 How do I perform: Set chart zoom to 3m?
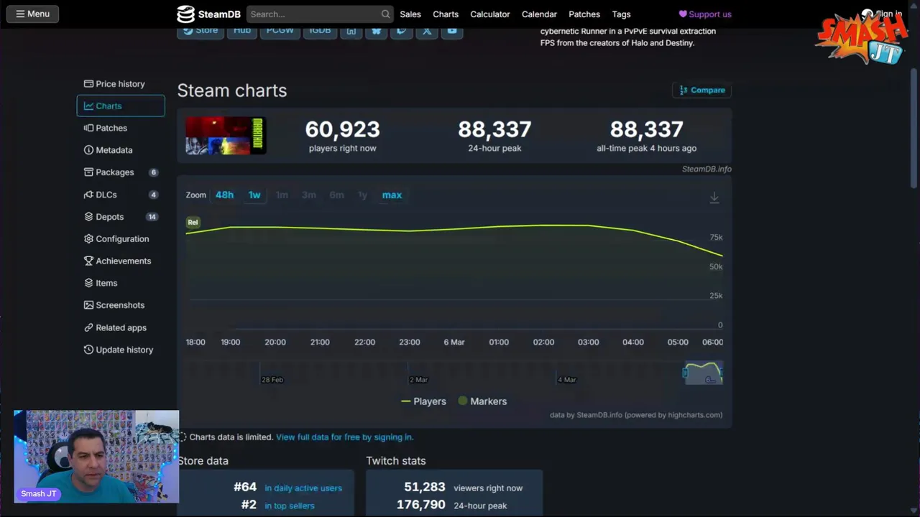pos(309,195)
